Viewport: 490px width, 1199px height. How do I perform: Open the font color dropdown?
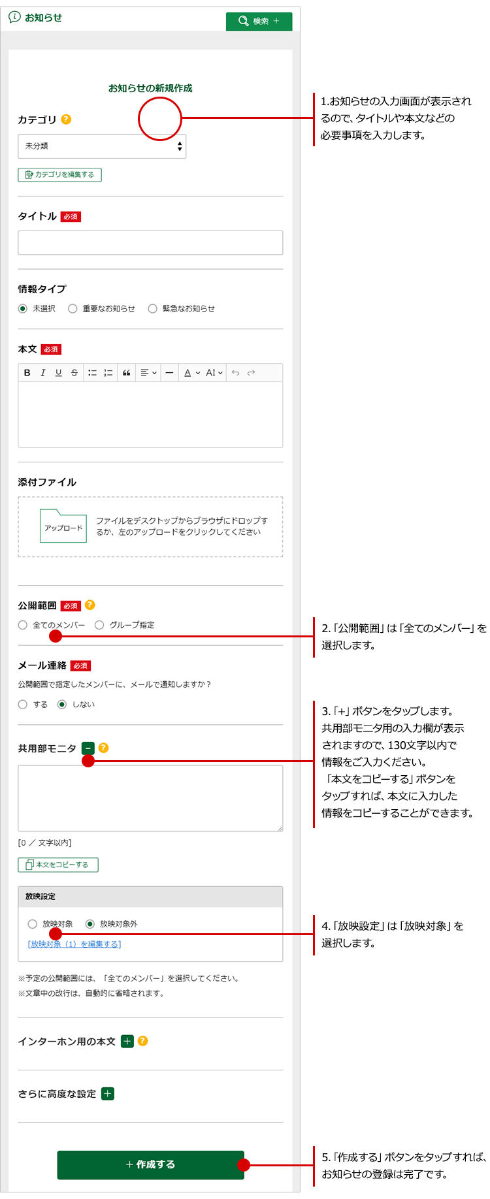pyautogui.click(x=191, y=373)
